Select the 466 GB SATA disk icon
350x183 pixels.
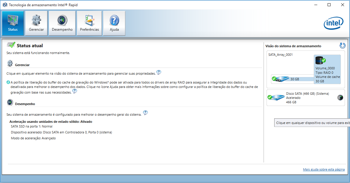(x=276, y=97)
